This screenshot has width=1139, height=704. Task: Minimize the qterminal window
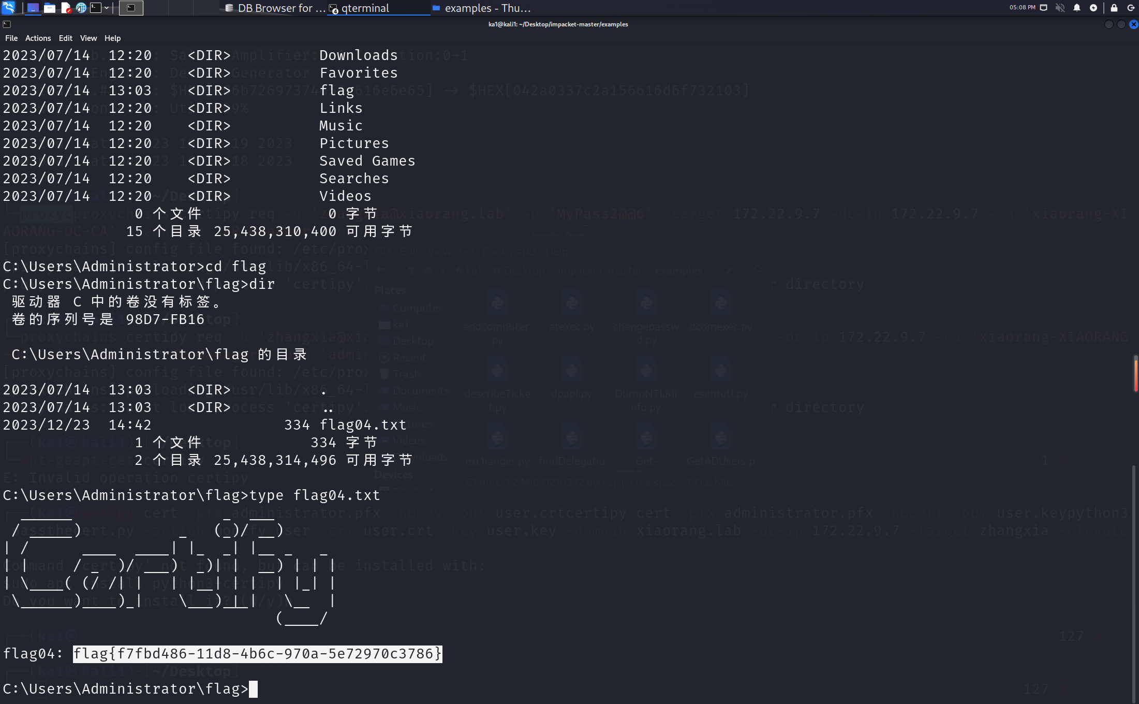1109,24
